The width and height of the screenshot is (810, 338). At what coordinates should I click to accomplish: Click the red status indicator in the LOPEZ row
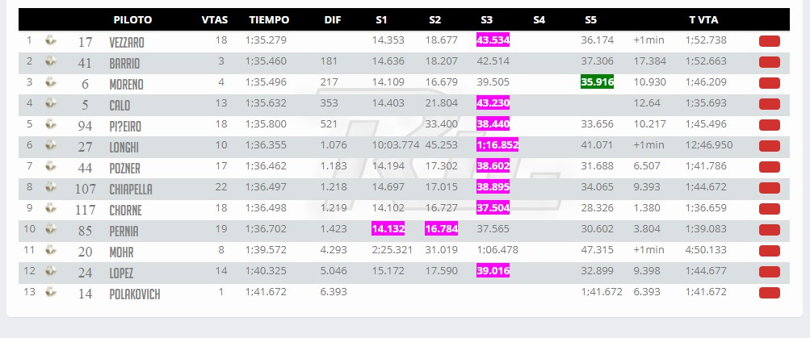click(769, 272)
